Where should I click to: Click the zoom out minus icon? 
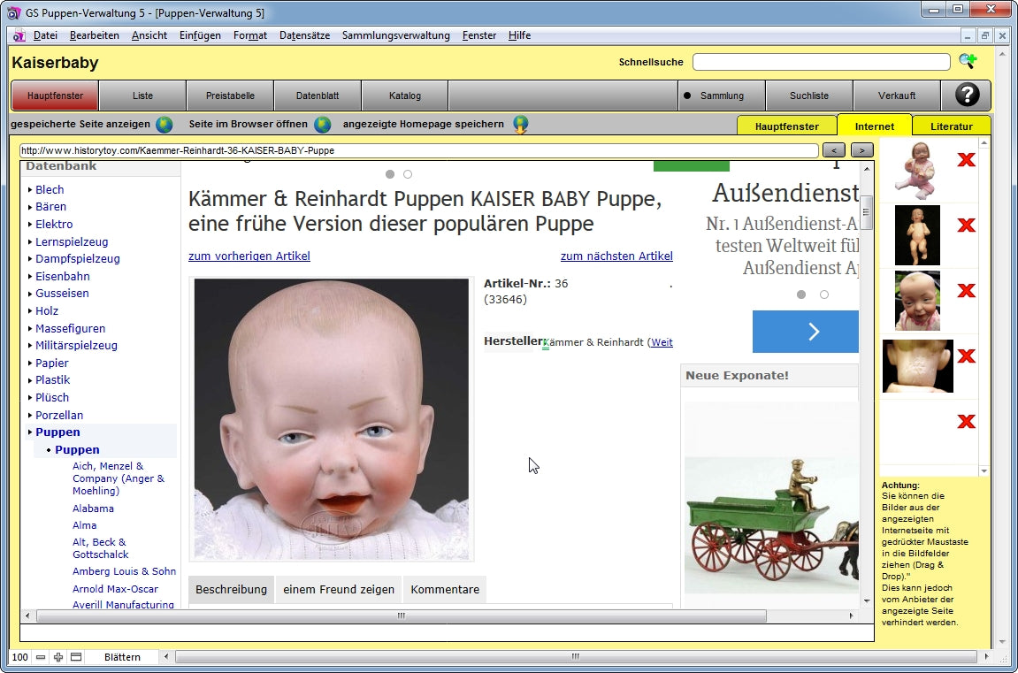click(x=41, y=657)
